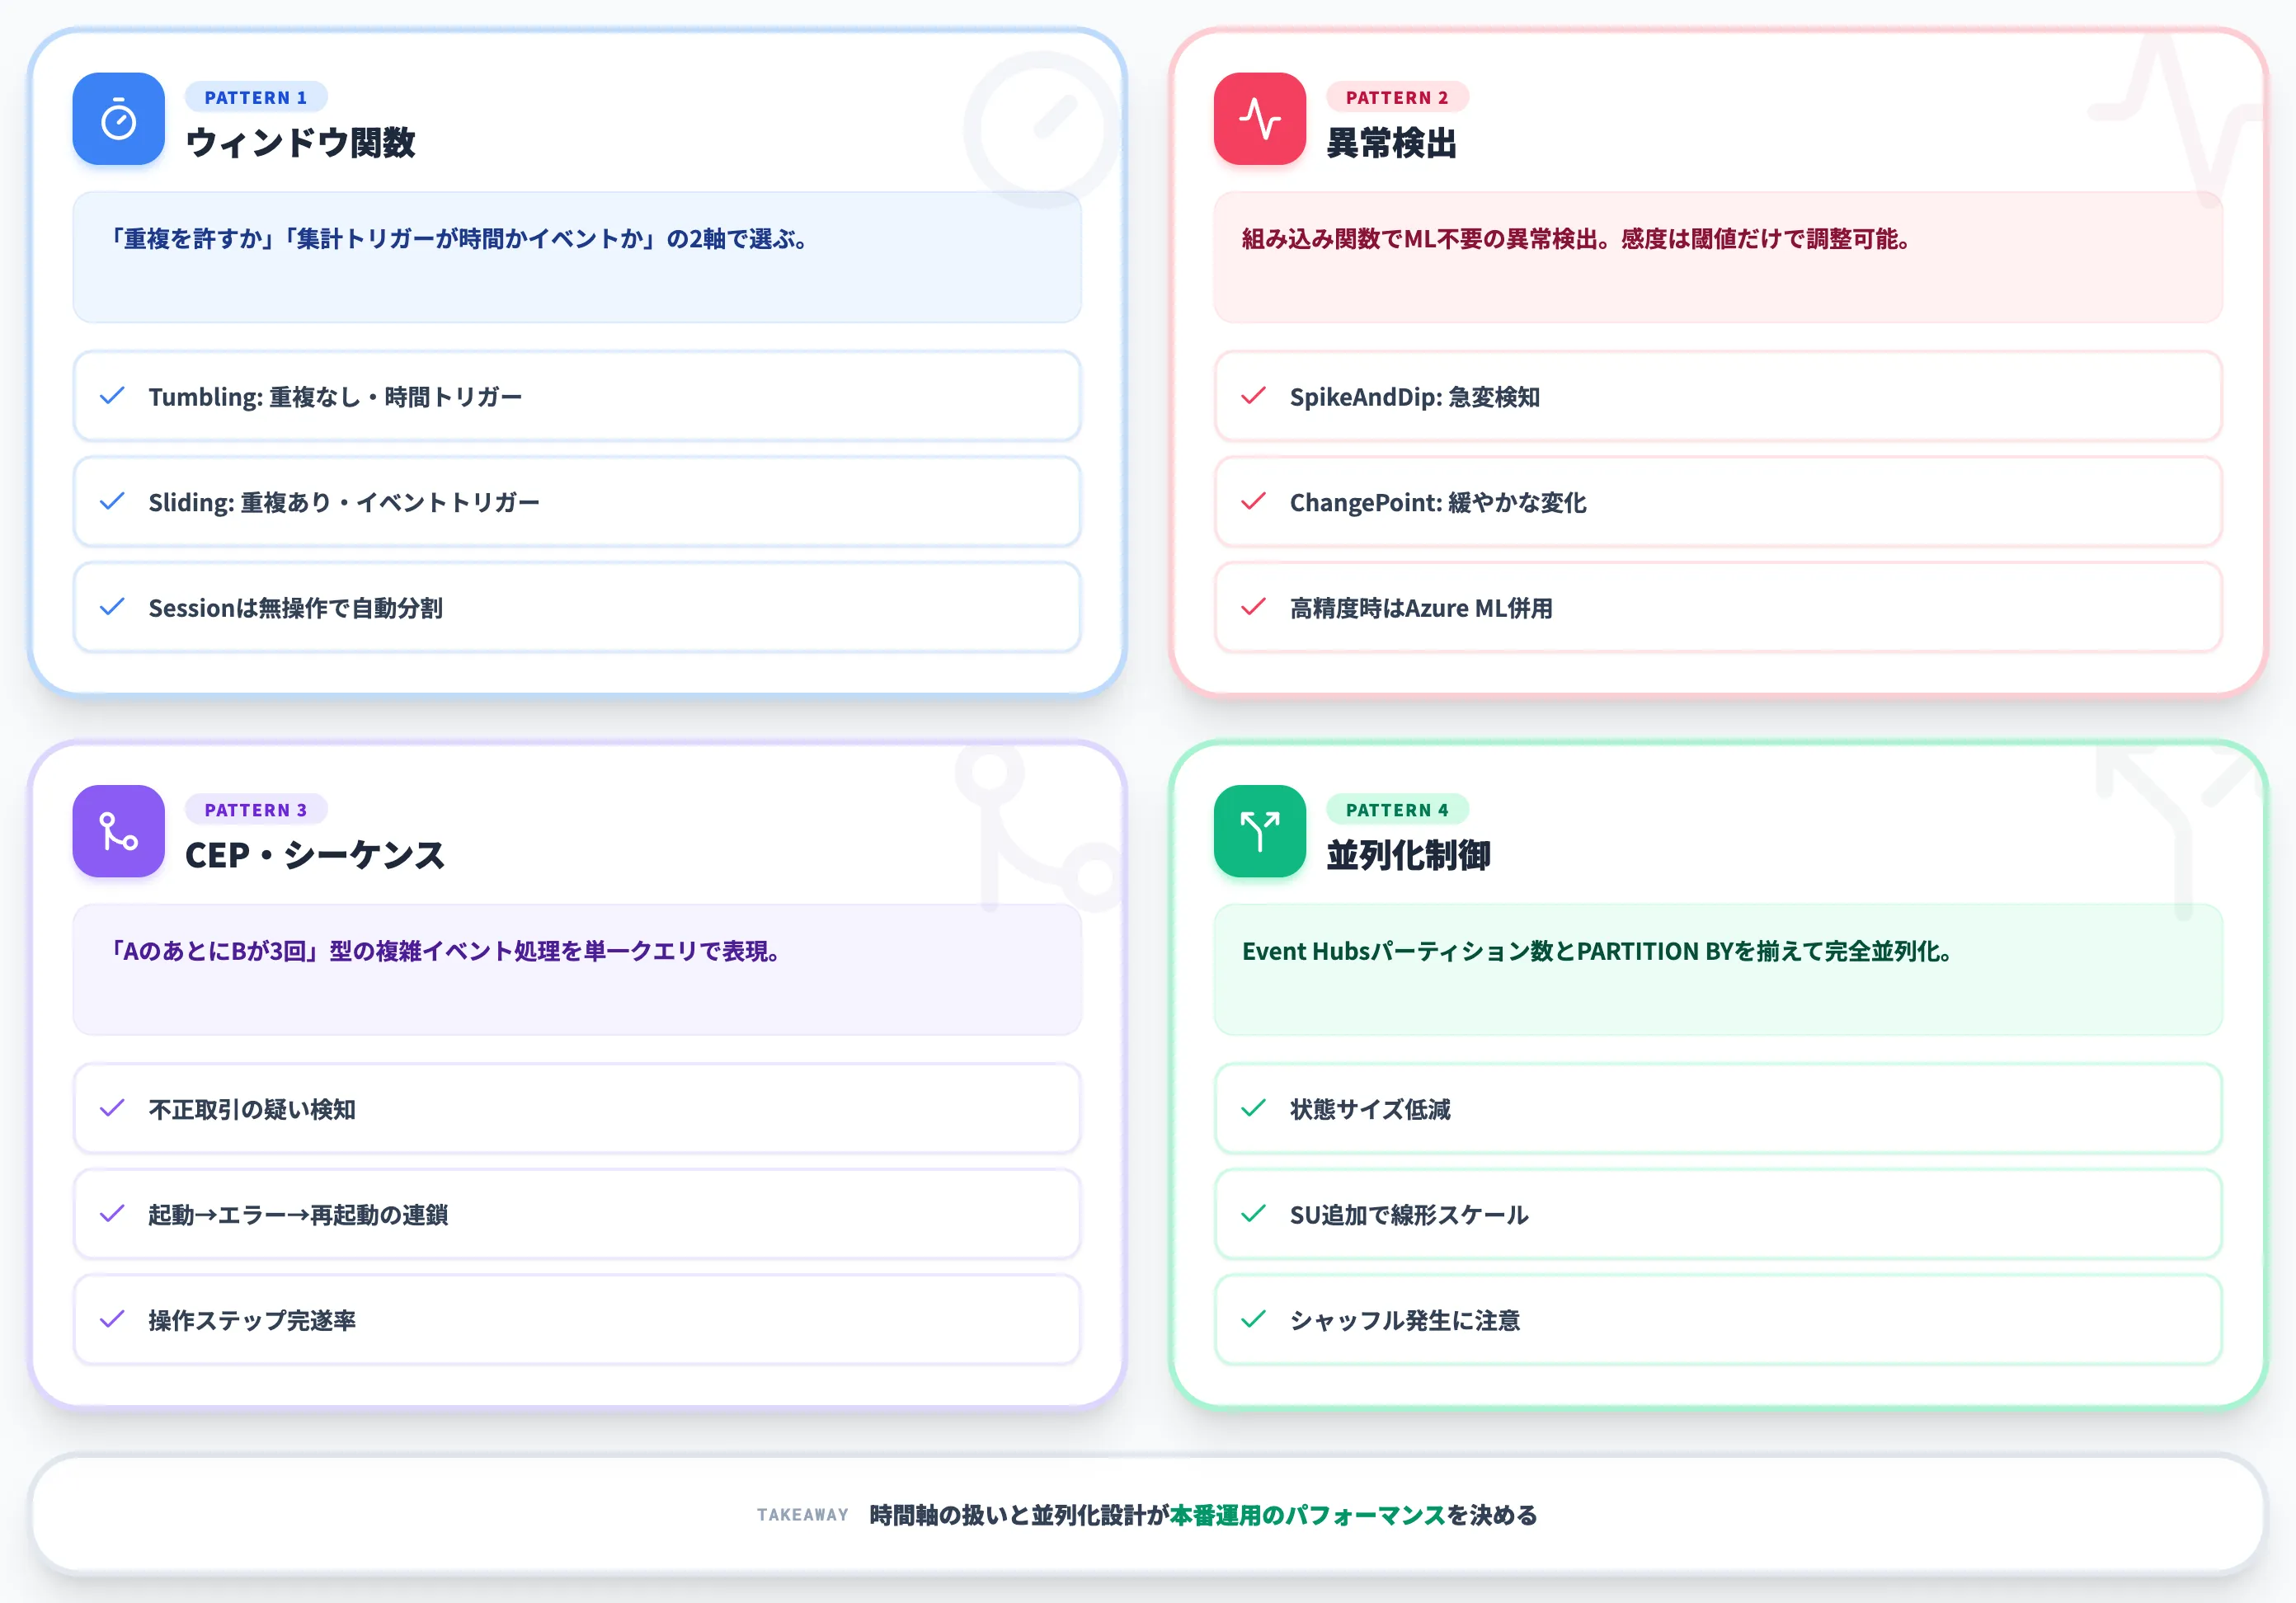Click the checkmark beside SpikeAndDip: 急変検知
This screenshot has height=1603, width=2296.
click(x=1254, y=396)
